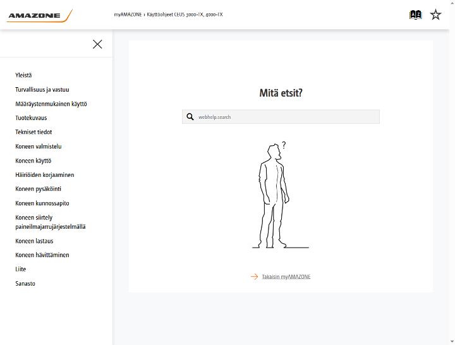This screenshot has width=455, height=345.
Task: Open Tekniset tiedot section
Action: pyautogui.click(x=33, y=132)
